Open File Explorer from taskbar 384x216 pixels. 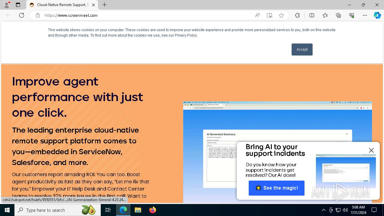click(x=138, y=210)
